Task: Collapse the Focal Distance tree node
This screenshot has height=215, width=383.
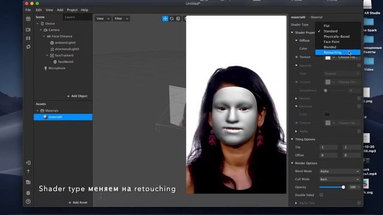Action: (x=44, y=36)
